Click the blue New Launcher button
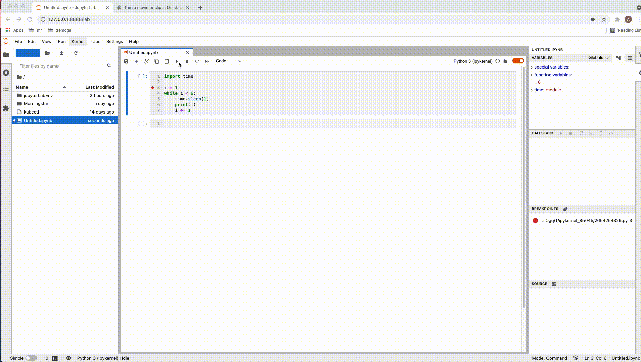 (28, 53)
